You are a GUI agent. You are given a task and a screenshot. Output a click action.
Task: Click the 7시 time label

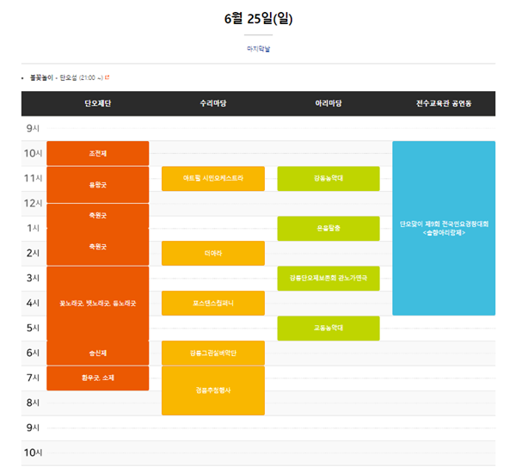[x=33, y=378]
